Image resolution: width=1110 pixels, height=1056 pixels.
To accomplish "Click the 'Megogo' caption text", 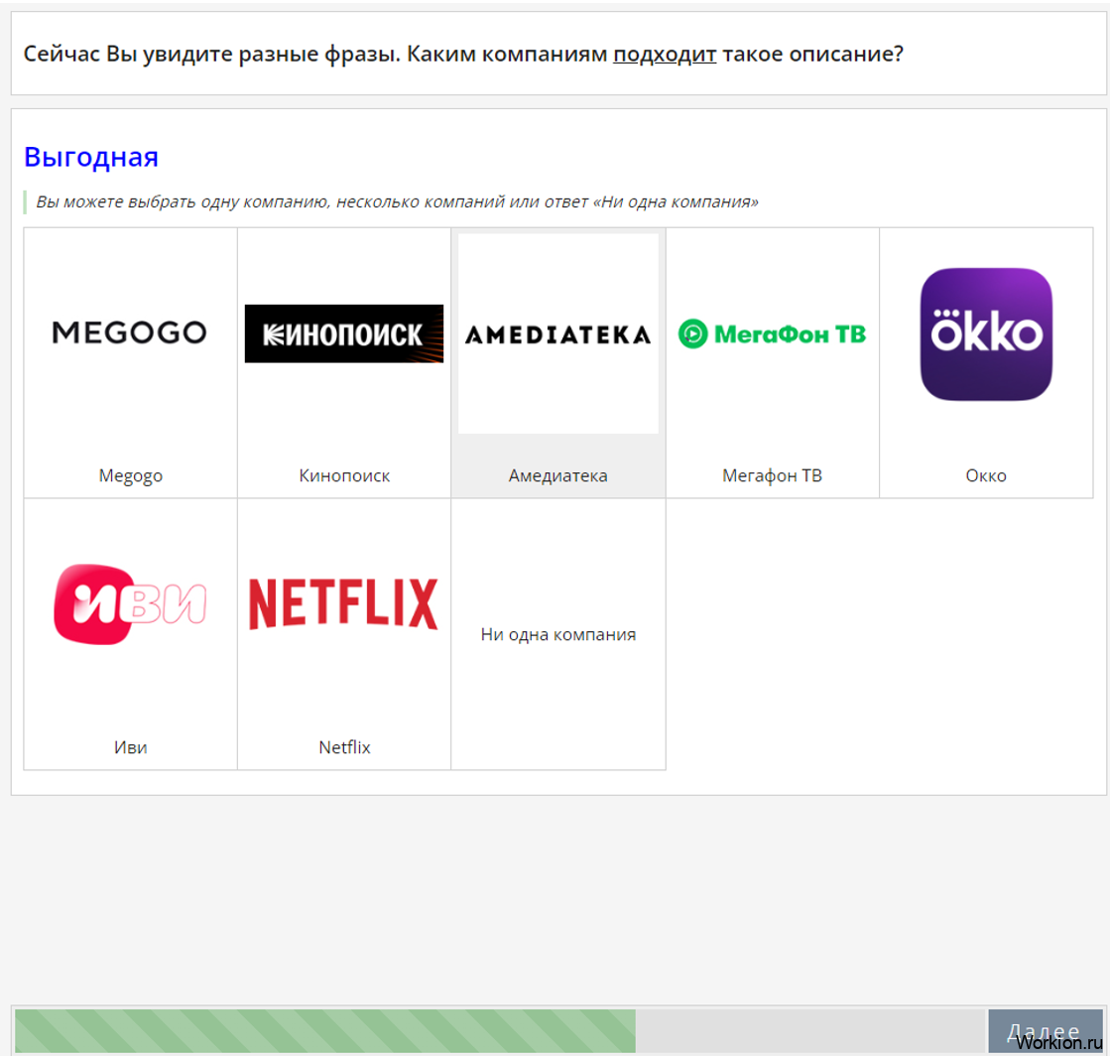I will (x=130, y=476).
